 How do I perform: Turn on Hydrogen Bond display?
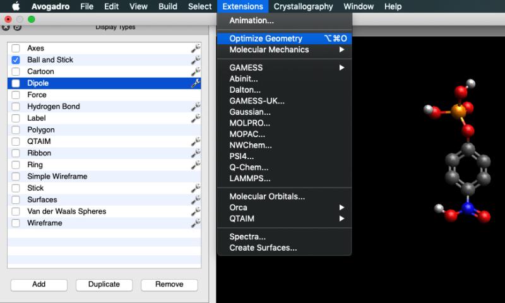pyautogui.click(x=15, y=107)
